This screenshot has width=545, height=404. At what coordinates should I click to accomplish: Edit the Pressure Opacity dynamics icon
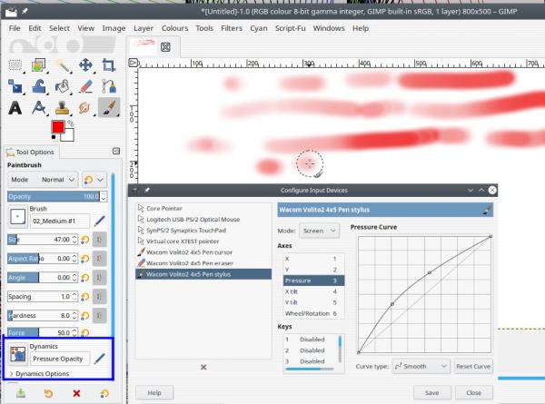pos(99,359)
